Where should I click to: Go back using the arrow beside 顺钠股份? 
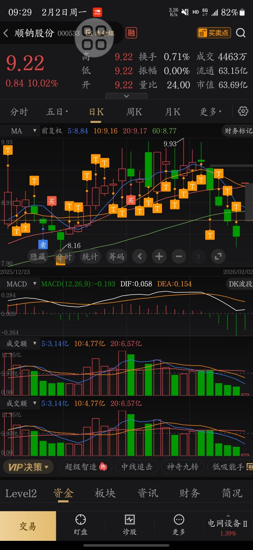[6, 33]
